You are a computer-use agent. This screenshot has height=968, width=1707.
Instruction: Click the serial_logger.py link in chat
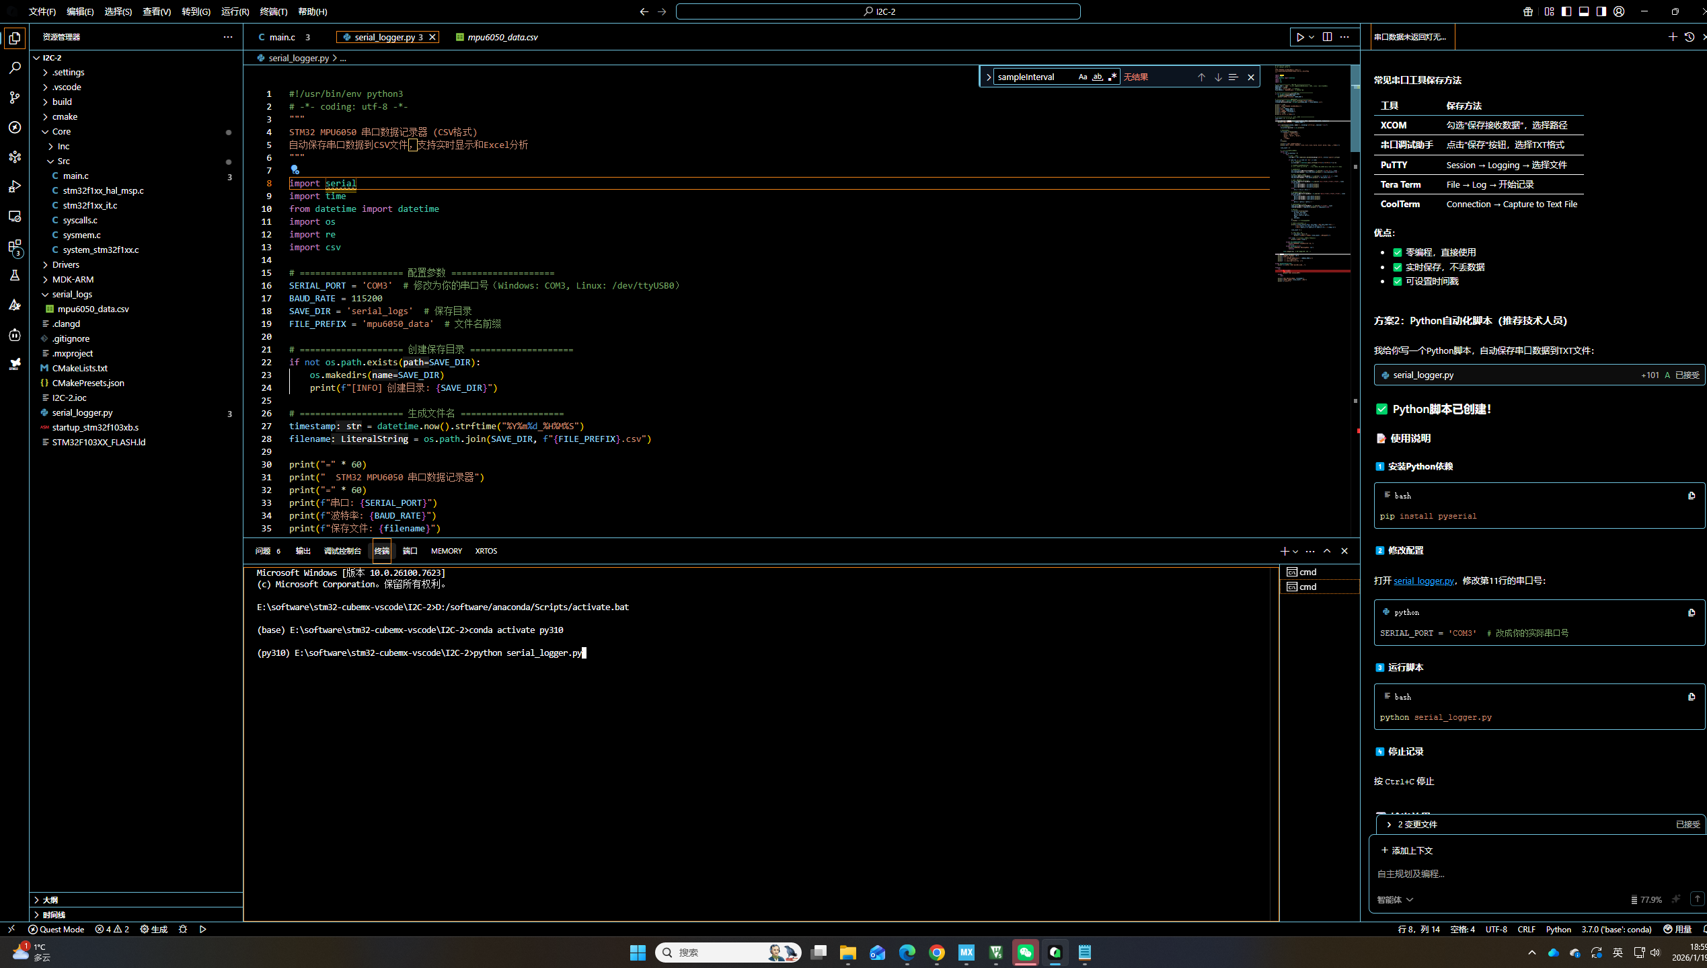pyautogui.click(x=1423, y=581)
